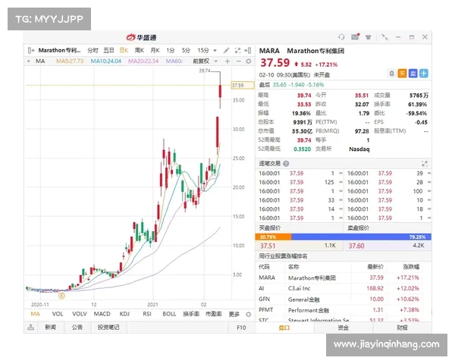Switch to the 盘口 tab
This screenshot has width=455, height=364.
pos(284,328)
